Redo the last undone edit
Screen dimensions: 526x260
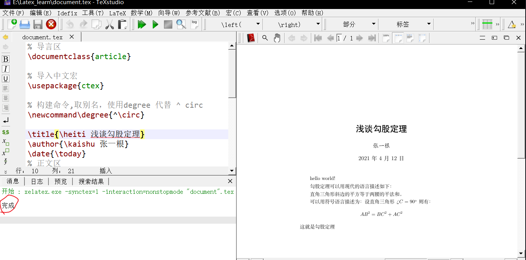pos(83,25)
